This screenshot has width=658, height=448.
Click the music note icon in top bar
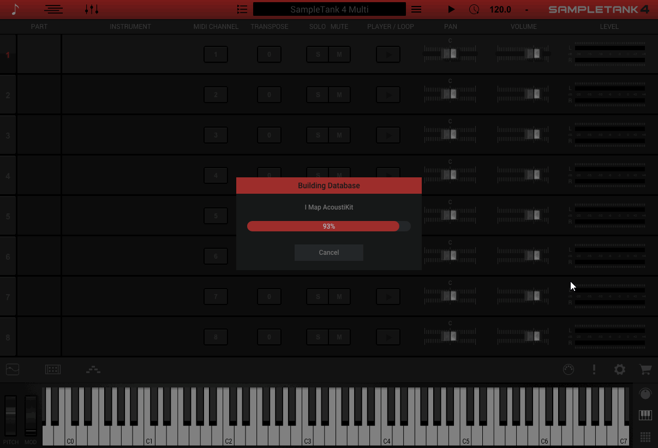tap(15, 9)
